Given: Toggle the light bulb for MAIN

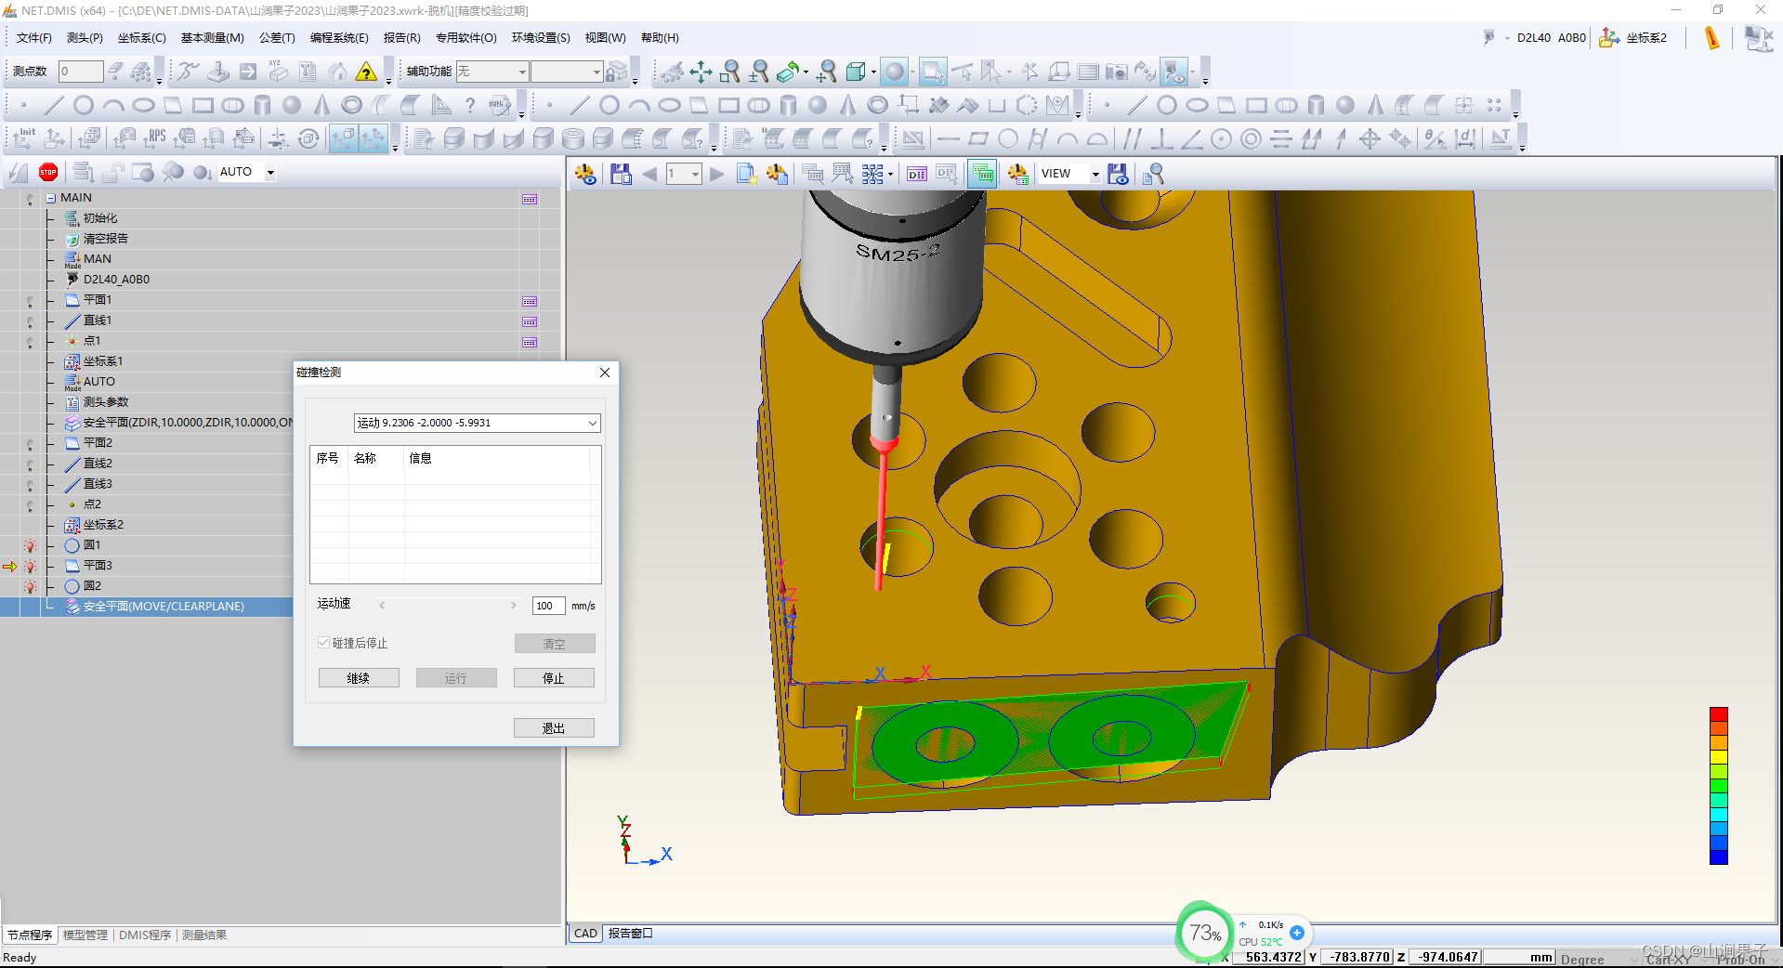Looking at the screenshot, I should (30, 199).
